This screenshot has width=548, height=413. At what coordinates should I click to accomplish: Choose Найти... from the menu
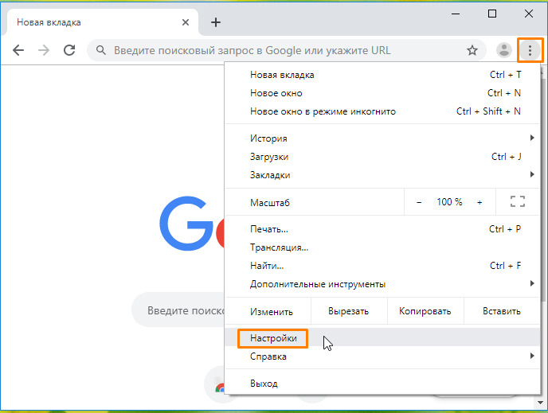click(382, 266)
